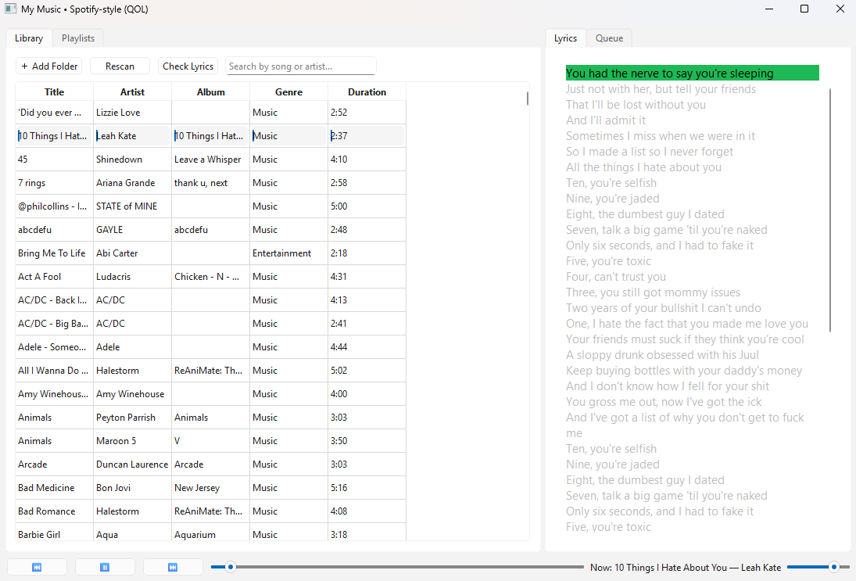The image size is (856, 581).
Task: Click artist cell 'Aqua'
Action: (x=132, y=535)
